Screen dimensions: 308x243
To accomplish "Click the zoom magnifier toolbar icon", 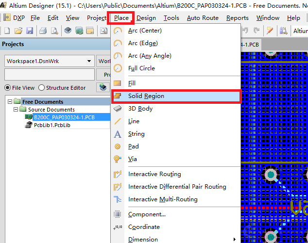I will (103, 31).
